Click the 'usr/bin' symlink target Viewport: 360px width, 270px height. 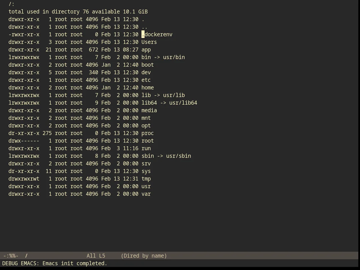click(x=174, y=57)
